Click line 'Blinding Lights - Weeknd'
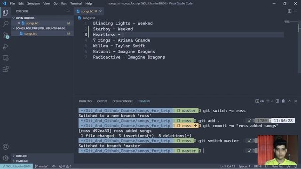301x169 pixels. (x=123, y=23)
